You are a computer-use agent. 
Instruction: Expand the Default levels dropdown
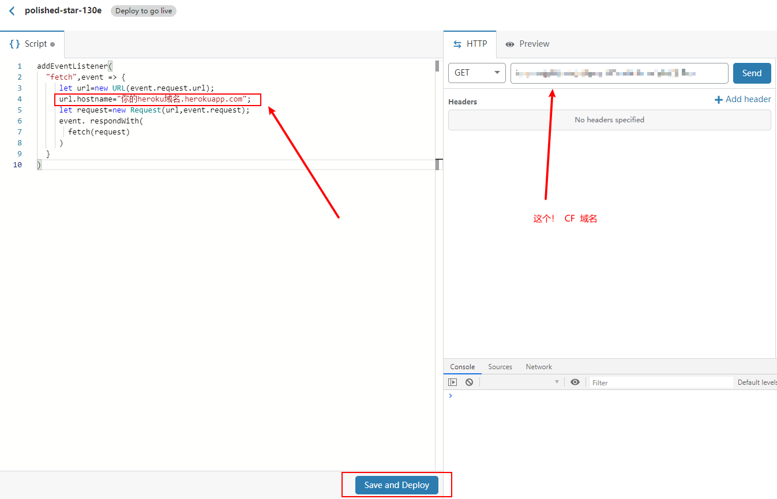(757, 382)
